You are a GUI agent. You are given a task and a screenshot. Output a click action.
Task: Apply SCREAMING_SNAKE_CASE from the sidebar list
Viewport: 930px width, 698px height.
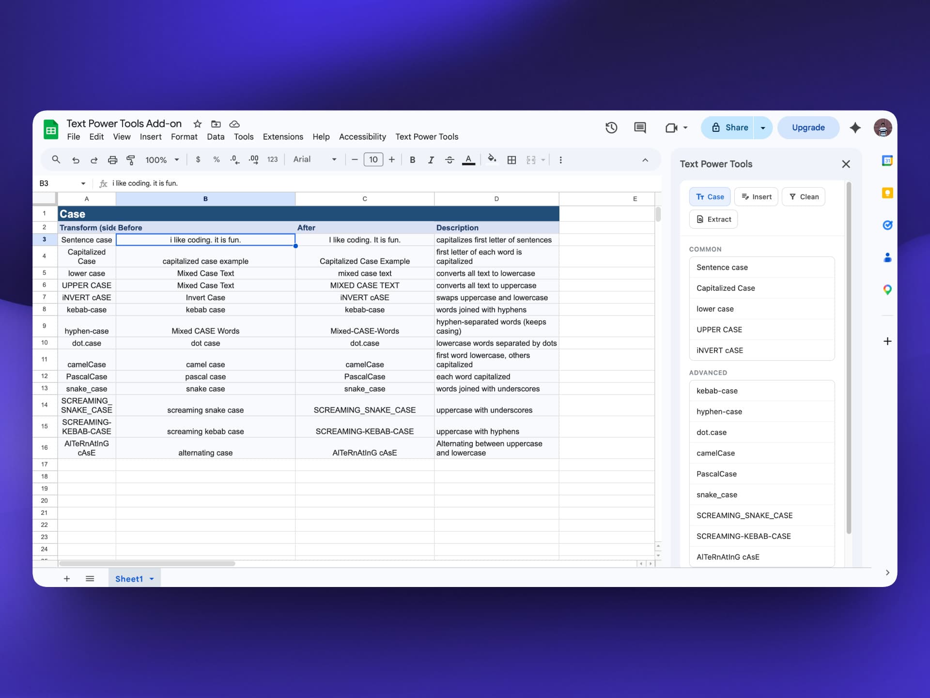click(762, 516)
